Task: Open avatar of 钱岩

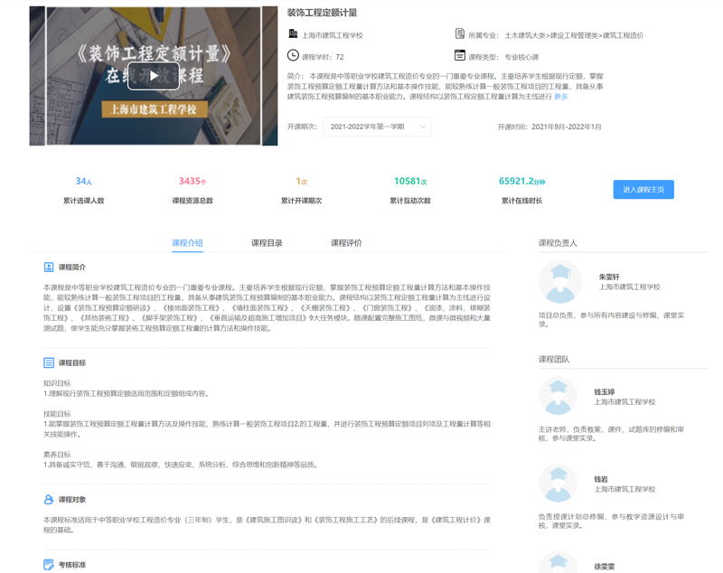Action: pos(558,484)
